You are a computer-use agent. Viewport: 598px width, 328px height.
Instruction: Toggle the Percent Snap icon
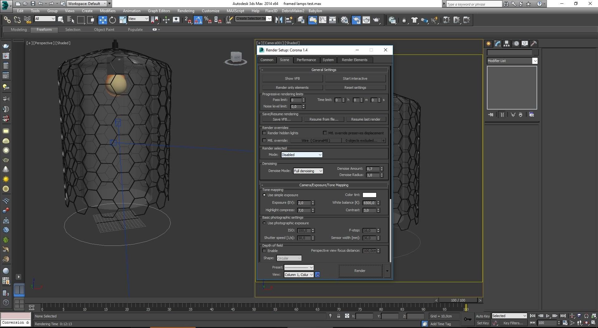(x=208, y=20)
